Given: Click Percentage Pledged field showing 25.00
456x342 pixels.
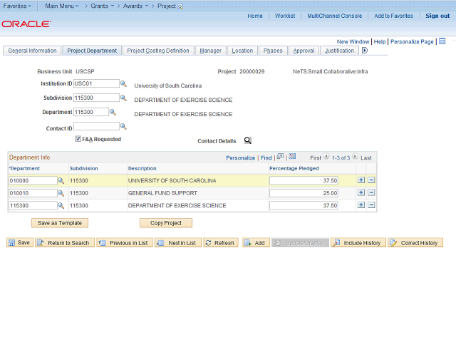Looking at the screenshot, I should point(304,193).
